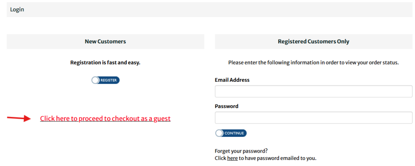
Task: Proceed to checkout as a guest link
Action: point(105,119)
